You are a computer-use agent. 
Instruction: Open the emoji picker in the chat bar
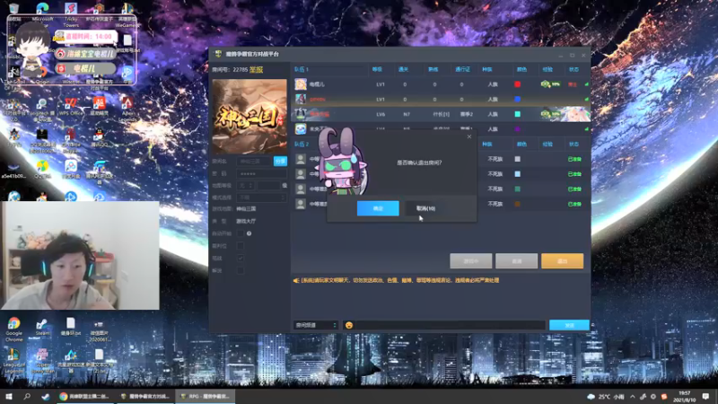(349, 325)
